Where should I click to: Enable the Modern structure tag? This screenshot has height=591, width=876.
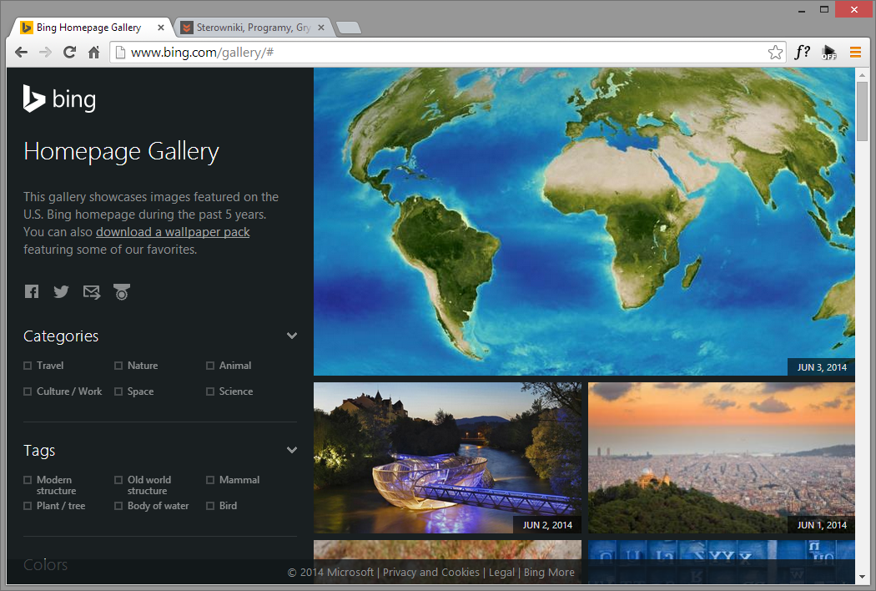click(x=28, y=480)
